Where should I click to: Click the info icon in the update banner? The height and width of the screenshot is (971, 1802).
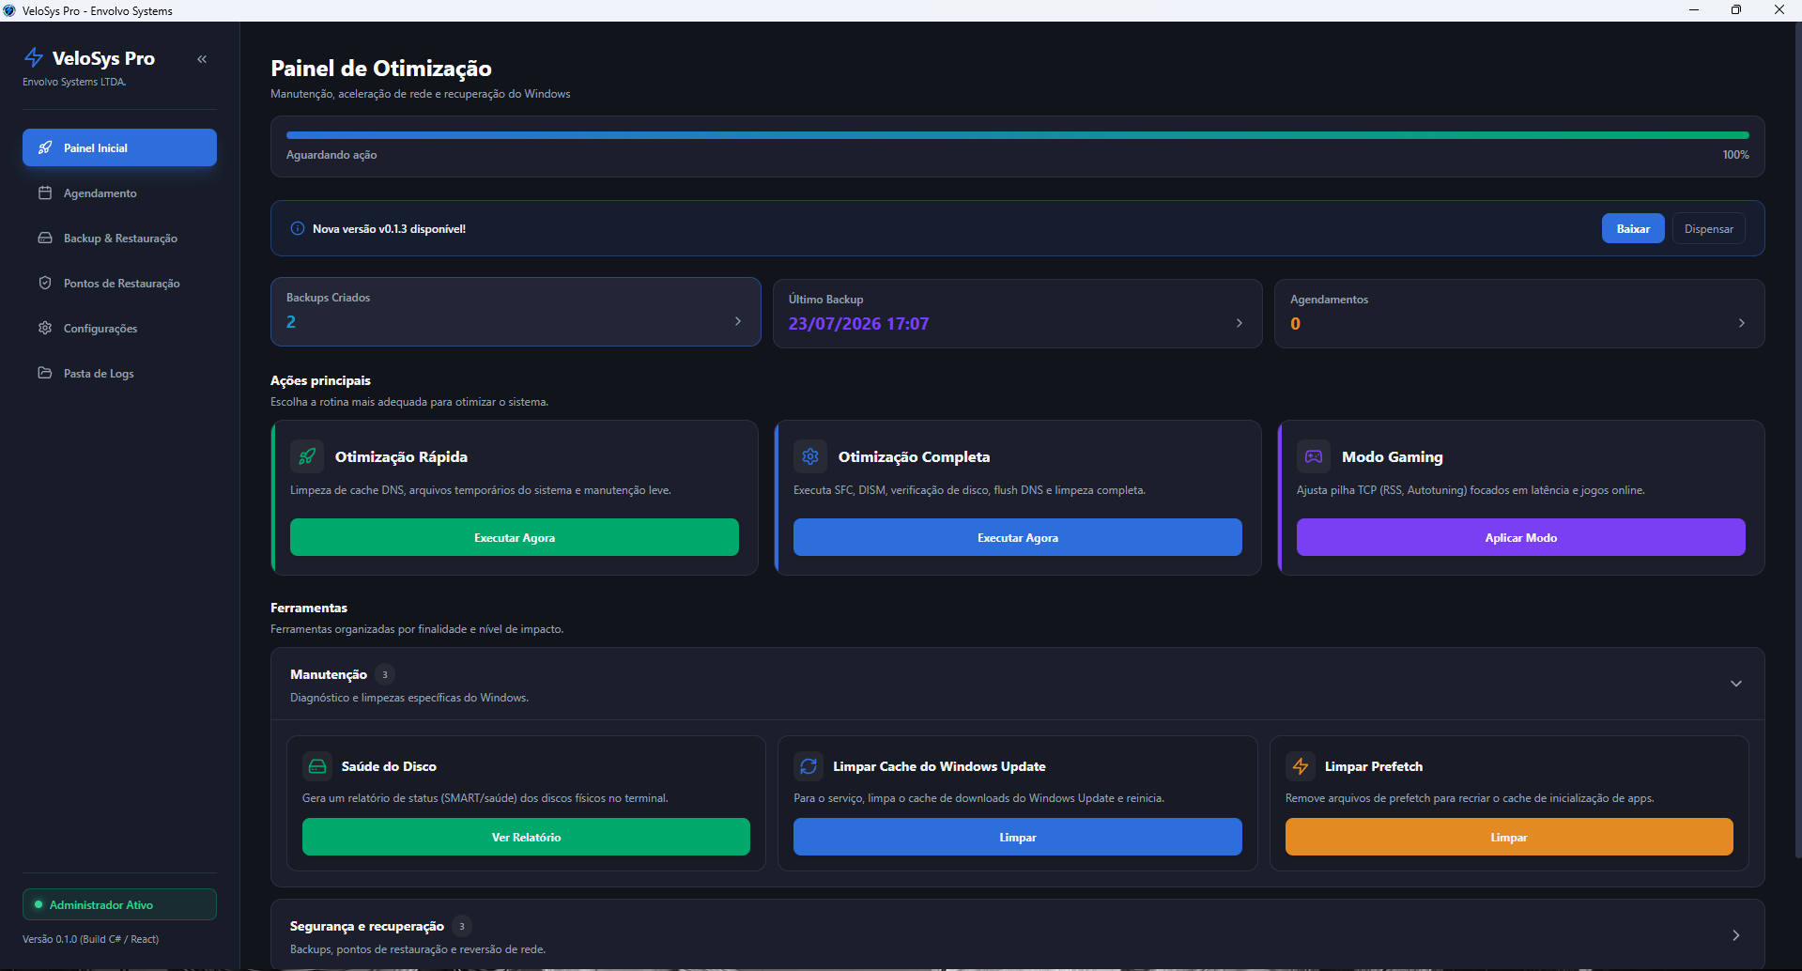pos(298,228)
